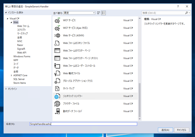Select MVC category in the tree
Viewport: 195px width, 137px height.
tap(20, 41)
